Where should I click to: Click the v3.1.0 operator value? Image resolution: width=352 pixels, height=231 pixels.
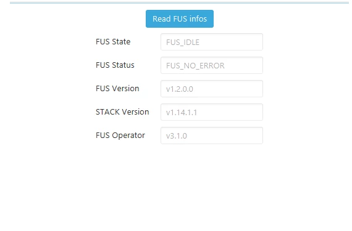(x=177, y=136)
